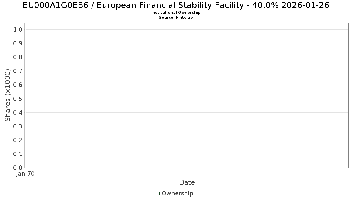This screenshot has width=352, height=198.
Task: Click the 0.5 y-axis label
Action: point(18,99)
